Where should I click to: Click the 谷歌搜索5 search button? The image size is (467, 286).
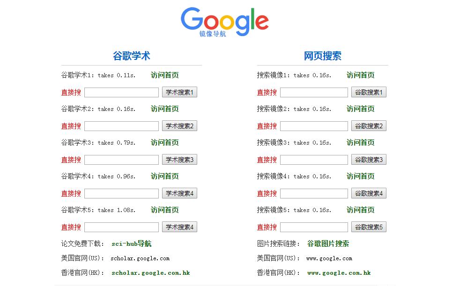click(x=369, y=227)
